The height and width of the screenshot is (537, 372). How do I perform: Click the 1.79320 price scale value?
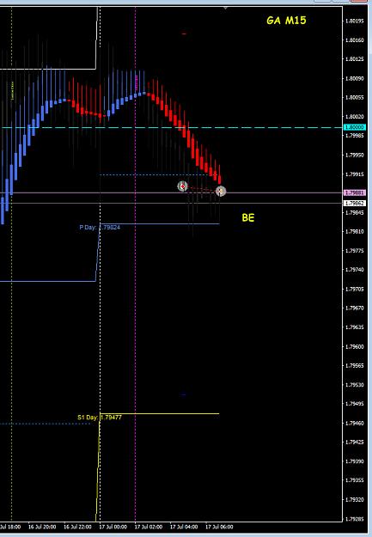(x=355, y=500)
